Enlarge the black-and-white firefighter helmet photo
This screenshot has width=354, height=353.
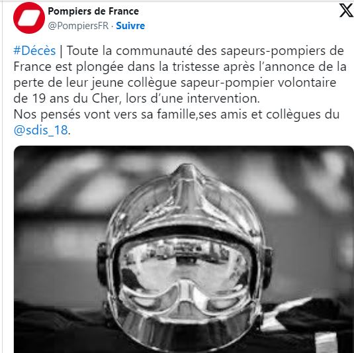[x=184, y=249]
